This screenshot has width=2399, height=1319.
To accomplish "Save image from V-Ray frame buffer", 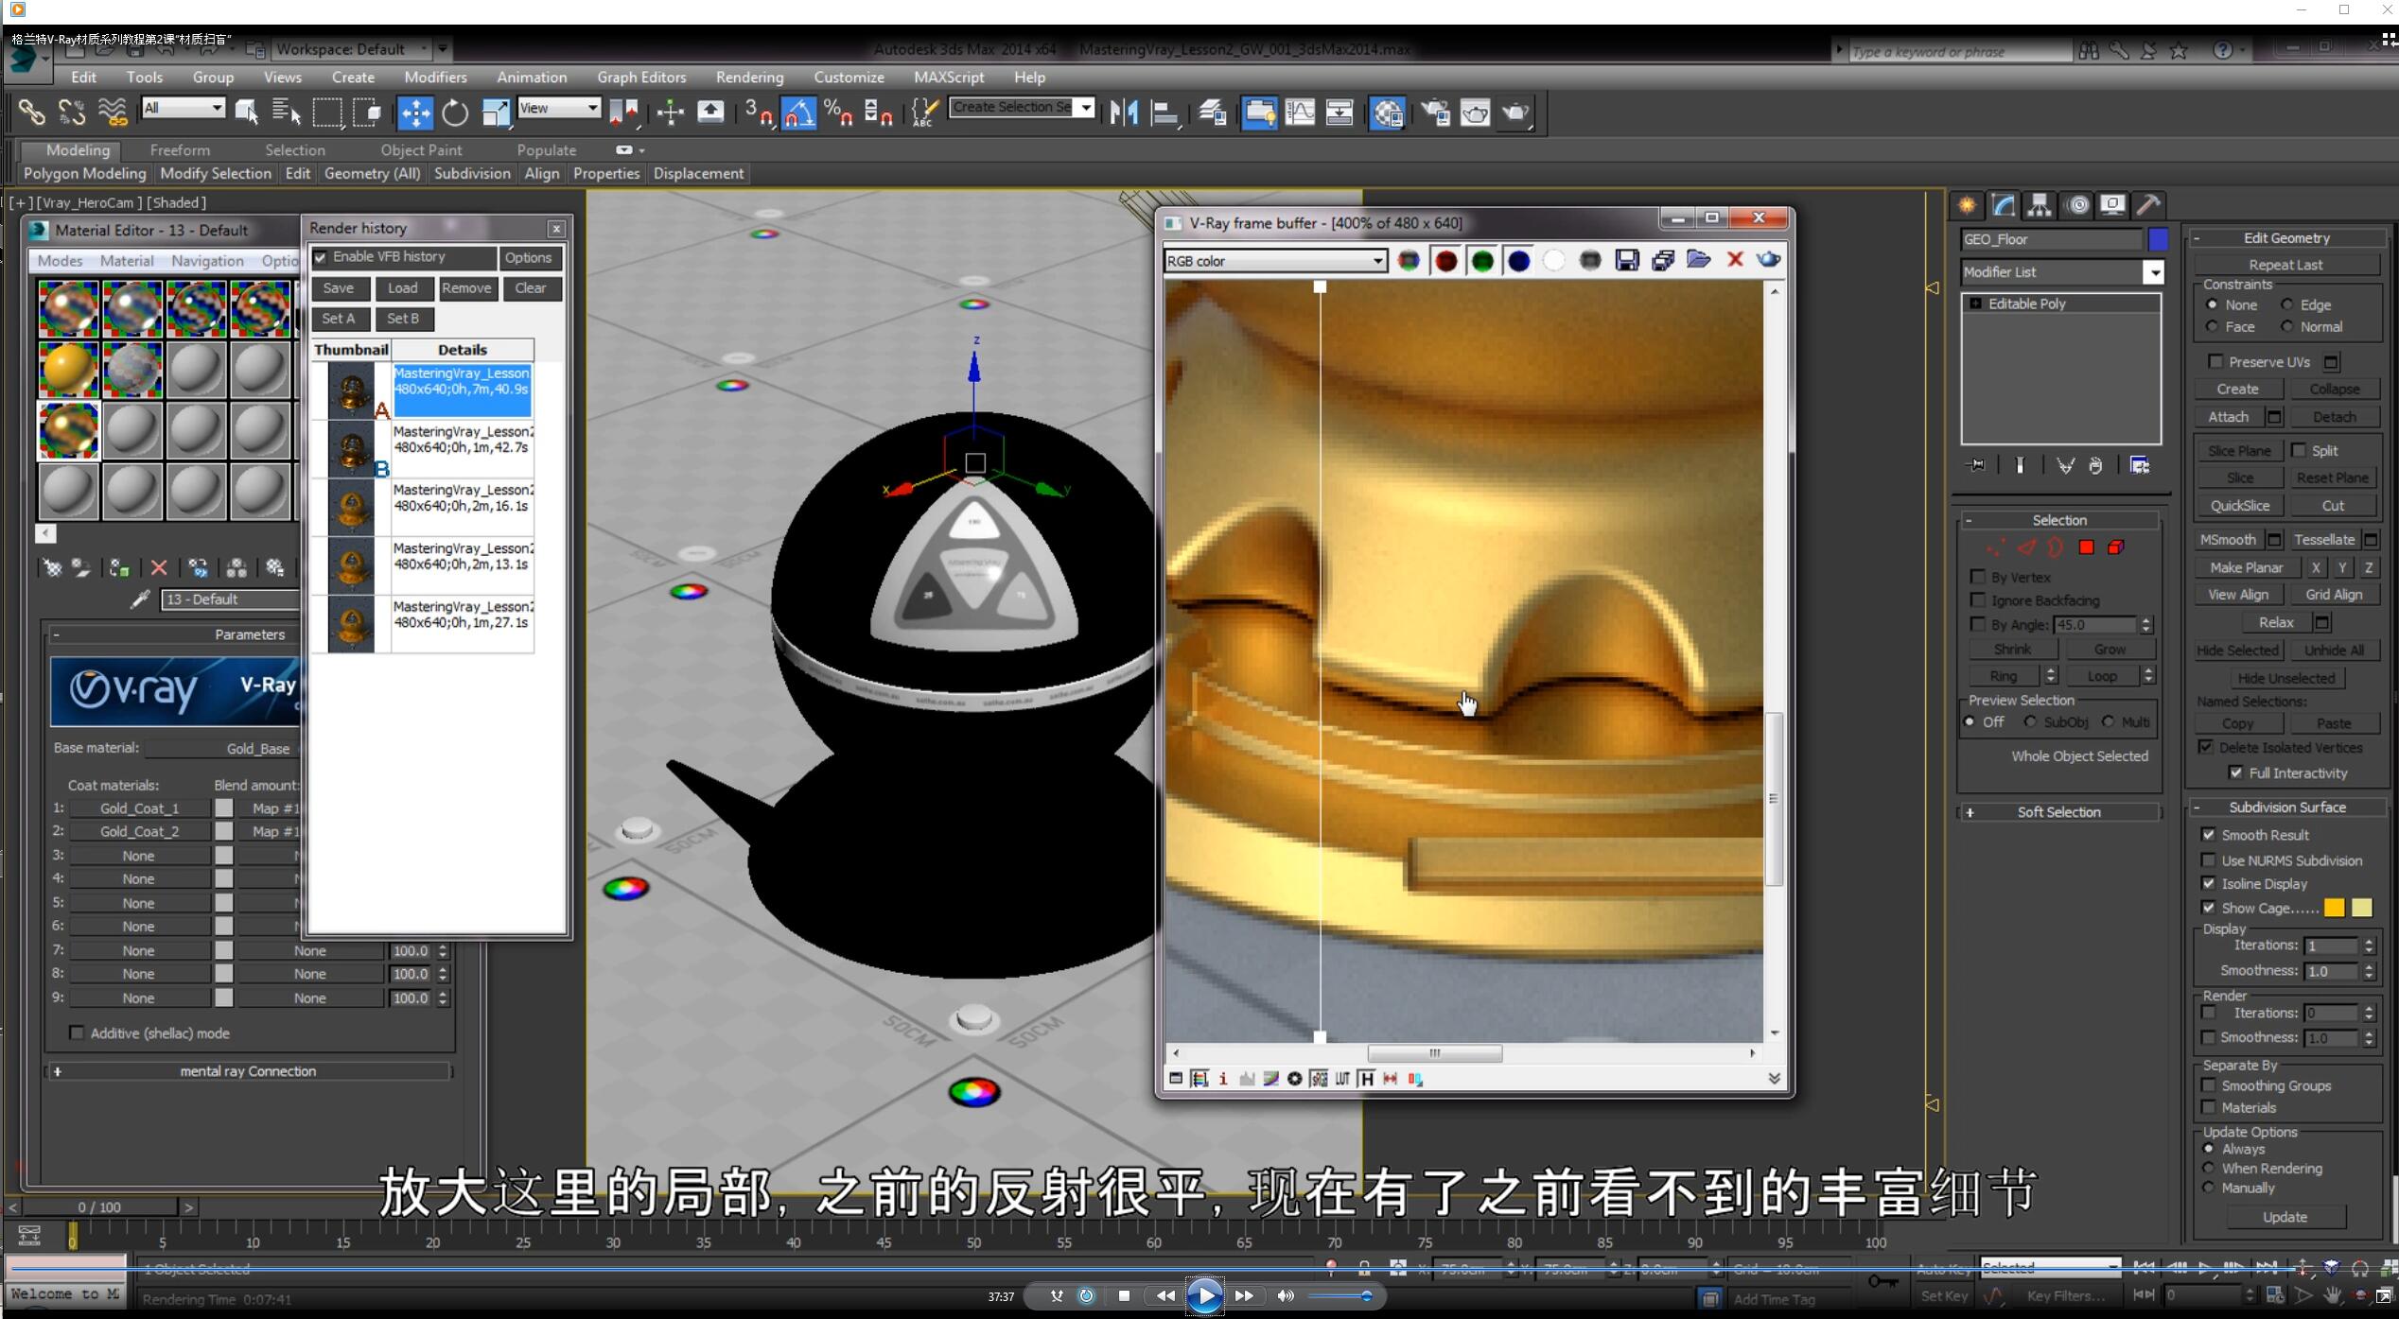I will click(1627, 260).
